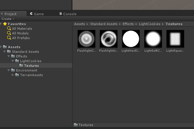Click the LightSoftC... file name
The image size is (194, 129).
(153, 51)
